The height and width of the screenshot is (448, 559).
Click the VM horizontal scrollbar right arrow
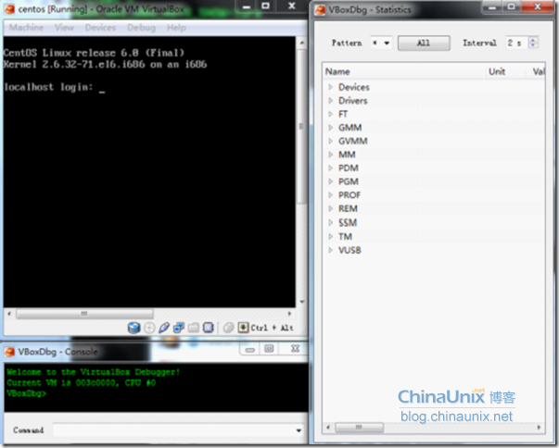point(289,314)
